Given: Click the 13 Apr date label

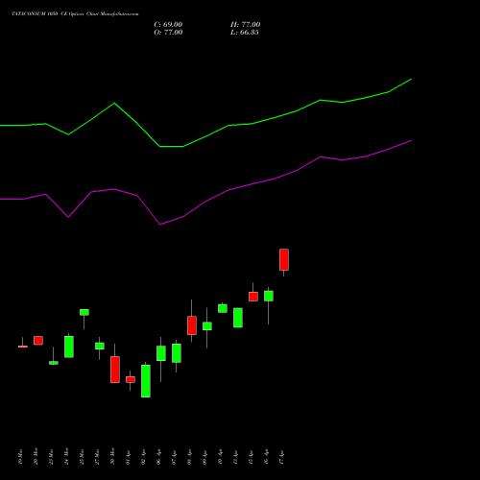Looking at the screenshot, I should pyautogui.click(x=235, y=457).
